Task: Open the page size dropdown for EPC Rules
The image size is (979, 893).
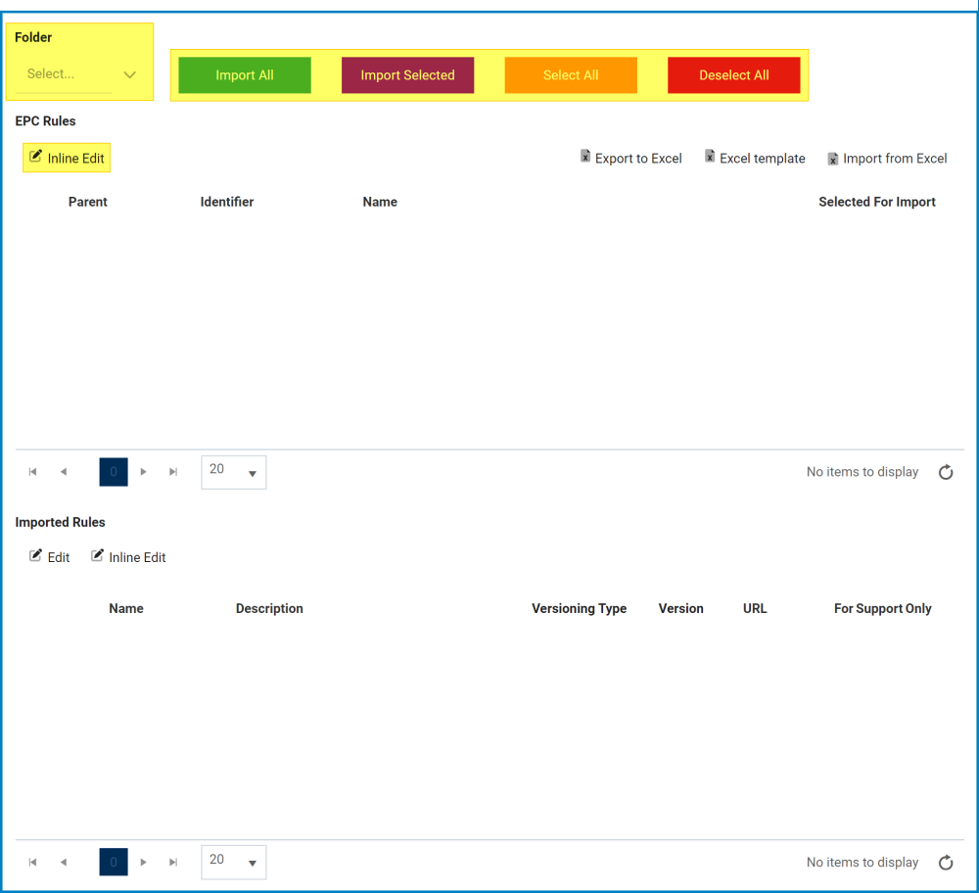Action: (x=233, y=472)
